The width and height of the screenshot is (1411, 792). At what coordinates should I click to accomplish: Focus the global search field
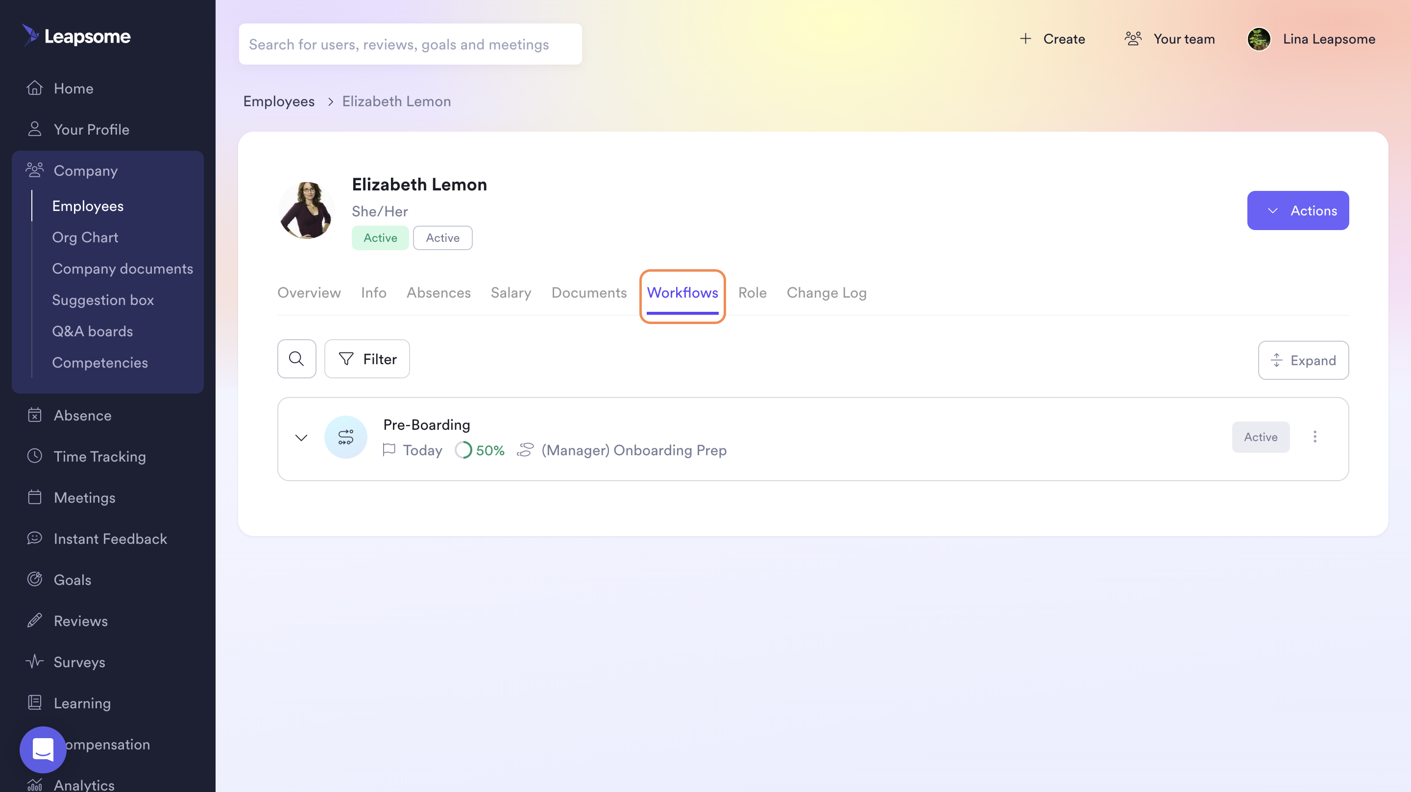(410, 44)
